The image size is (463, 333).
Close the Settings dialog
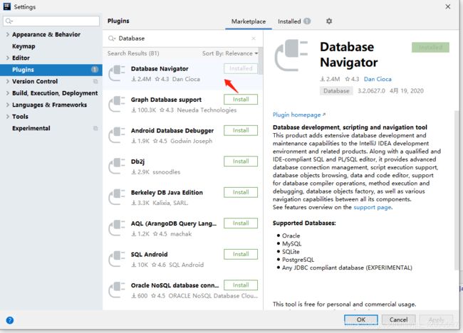coord(448,6)
